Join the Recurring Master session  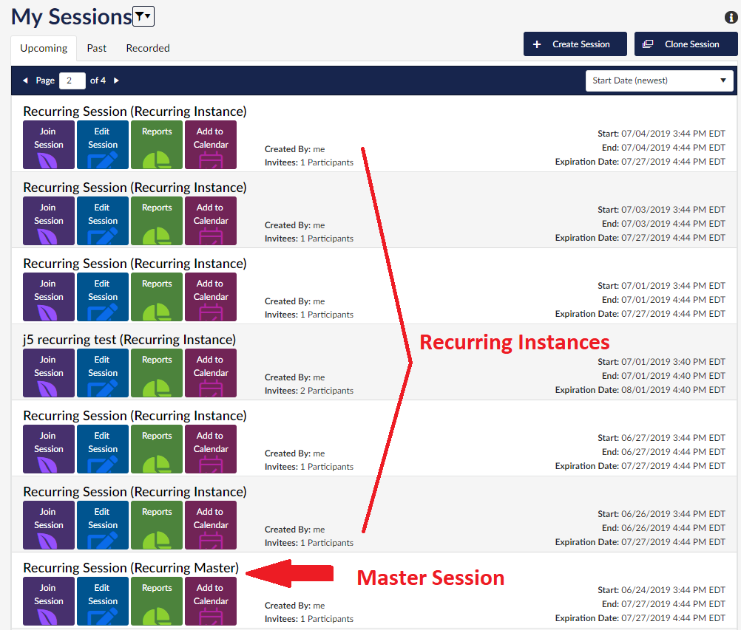coord(49,601)
